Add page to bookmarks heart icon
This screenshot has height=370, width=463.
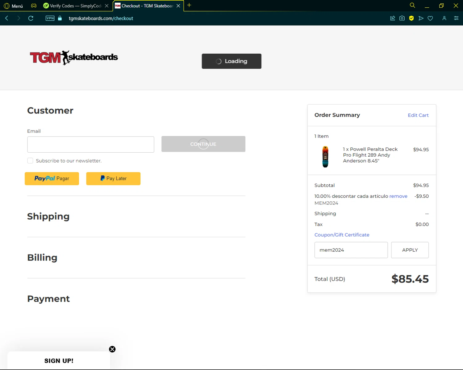click(430, 18)
